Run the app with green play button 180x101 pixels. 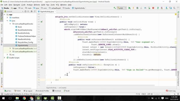[x=129, y=8]
